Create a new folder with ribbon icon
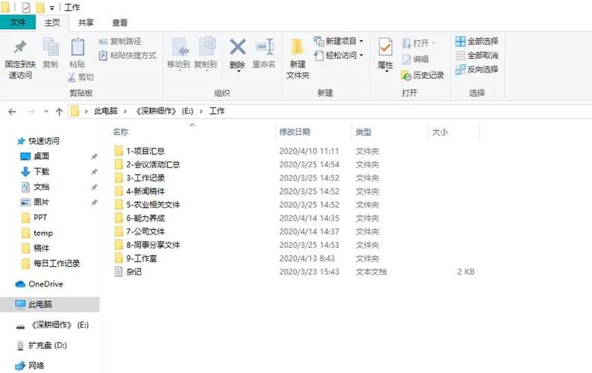Image resolution: width=592 pixels, height=373 pixels. point(297,48)
